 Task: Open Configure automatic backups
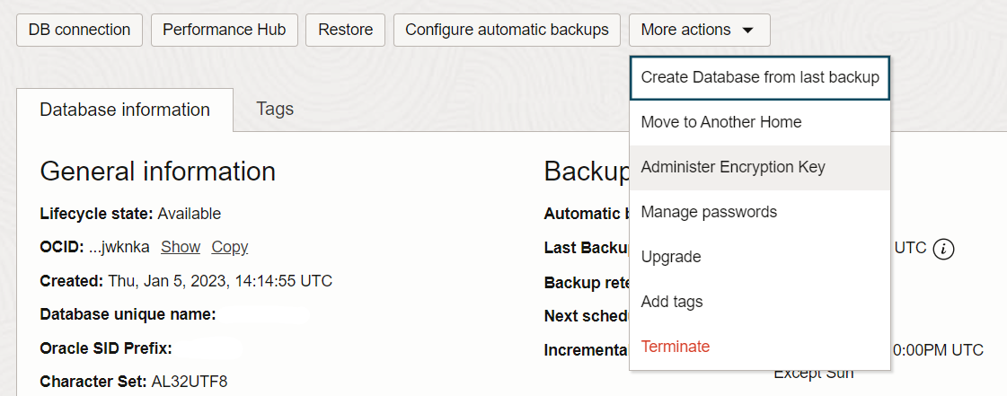pos(507,30)
